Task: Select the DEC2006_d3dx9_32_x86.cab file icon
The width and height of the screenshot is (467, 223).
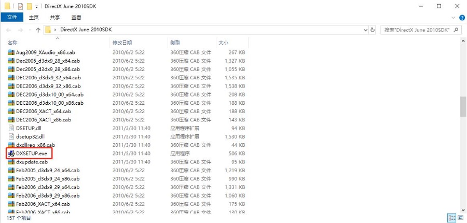Action: 11,86
